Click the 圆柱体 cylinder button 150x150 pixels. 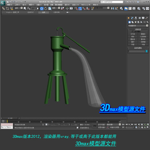point(133,39)
